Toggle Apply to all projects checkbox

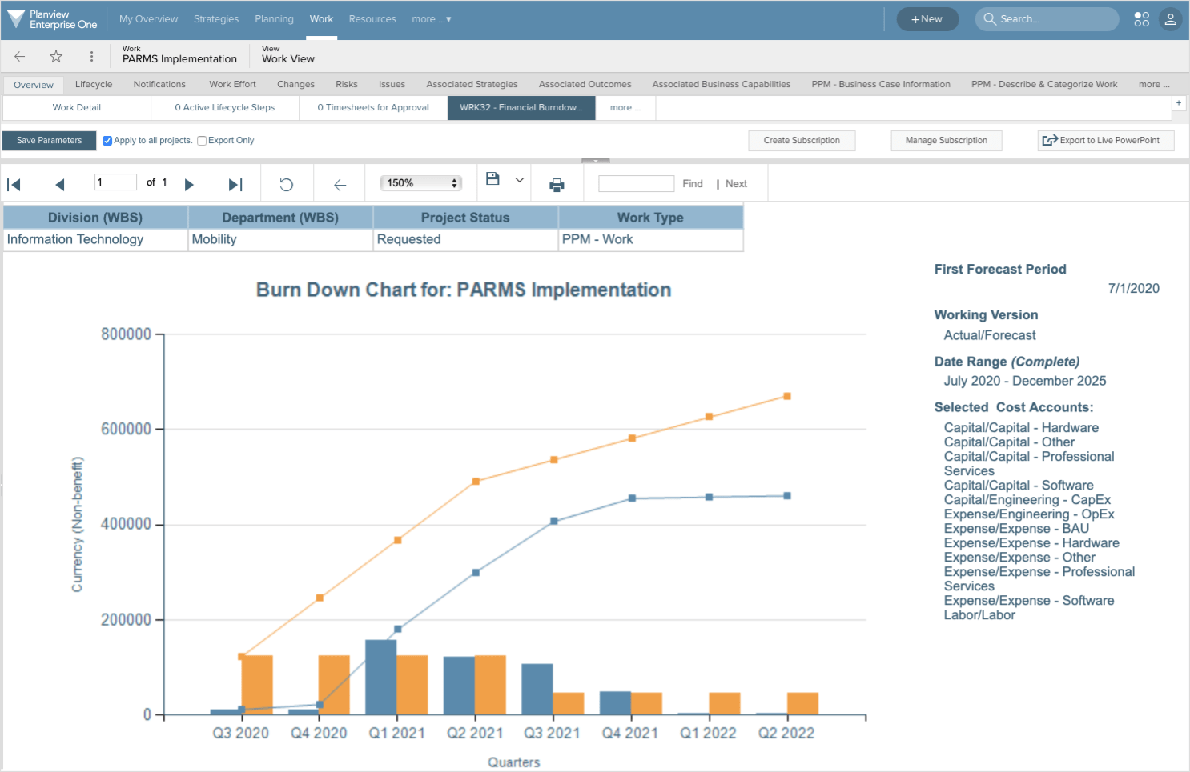(x=107, y=141)
